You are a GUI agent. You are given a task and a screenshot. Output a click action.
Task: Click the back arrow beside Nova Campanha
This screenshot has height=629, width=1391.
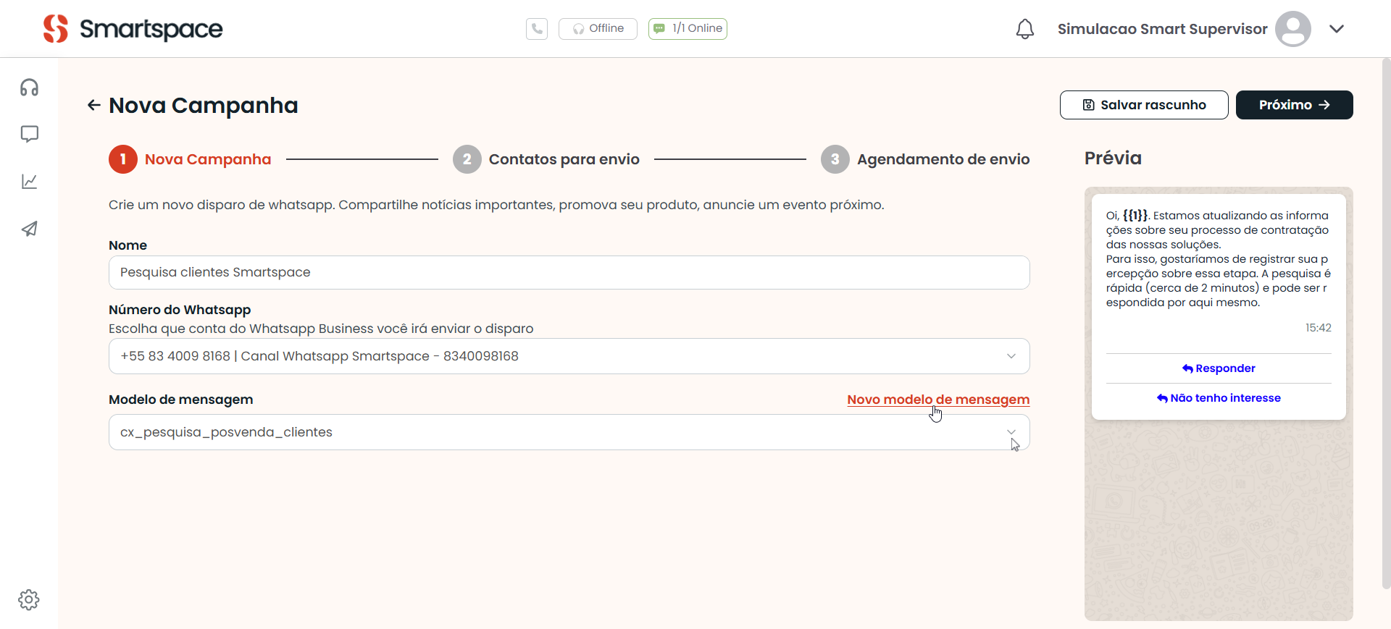[93, 106]
